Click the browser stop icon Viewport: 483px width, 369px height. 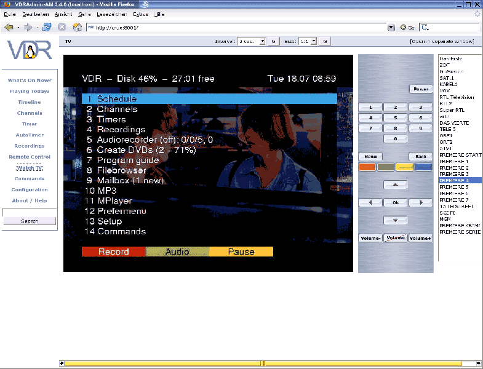(x=62, y=27)
